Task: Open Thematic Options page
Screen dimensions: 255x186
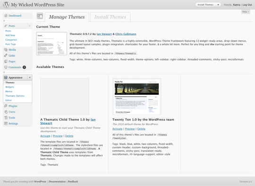Action: [15, 96]
